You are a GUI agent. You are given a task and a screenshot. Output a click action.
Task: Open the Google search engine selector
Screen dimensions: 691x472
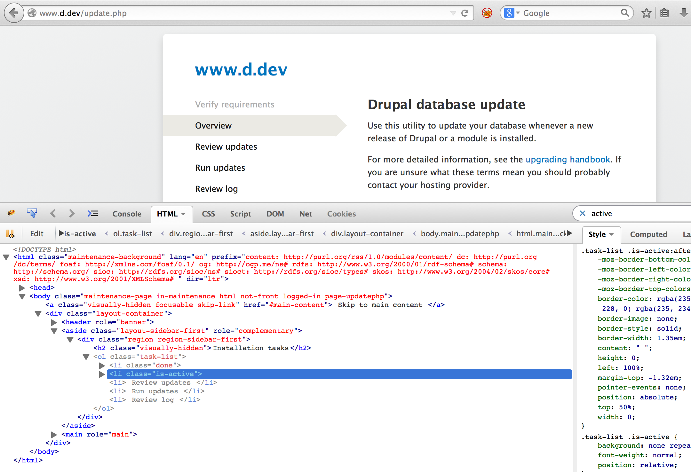512,13
